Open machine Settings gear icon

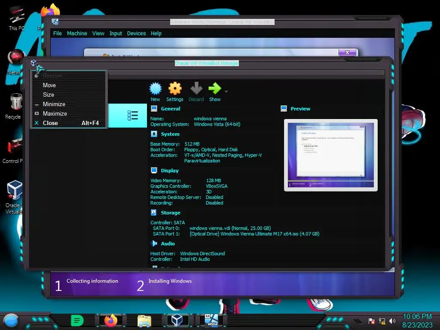click(175, 89)
